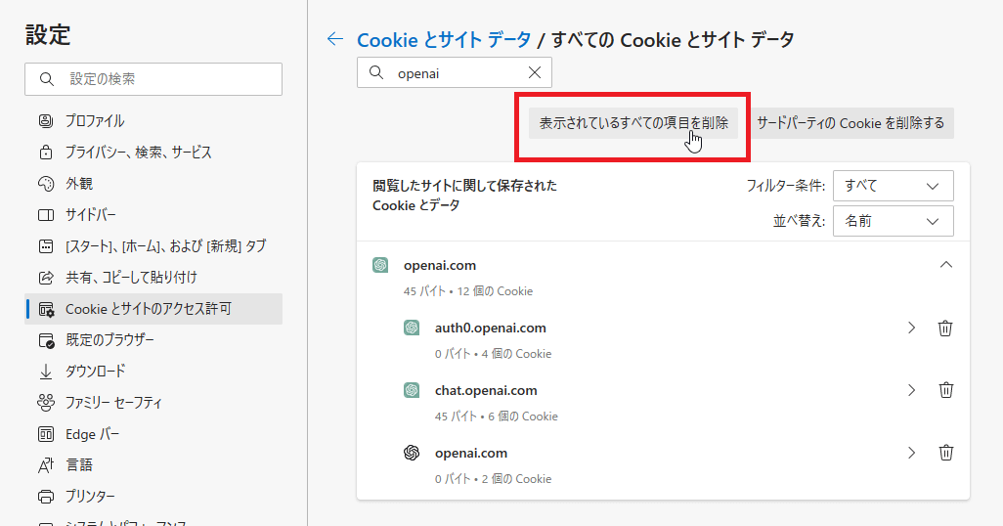This screenshot has height=526, width=1003.
Task: Click trash icon for chat.openai.com
Action: (x=945, y=390)
